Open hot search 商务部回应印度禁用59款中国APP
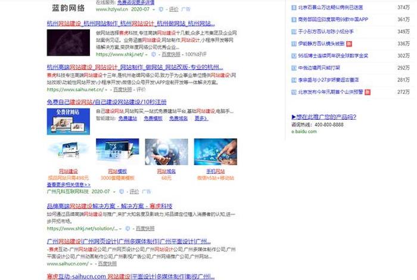The height and width of the screenshot is (280, 417). click(x=333, y=20)
